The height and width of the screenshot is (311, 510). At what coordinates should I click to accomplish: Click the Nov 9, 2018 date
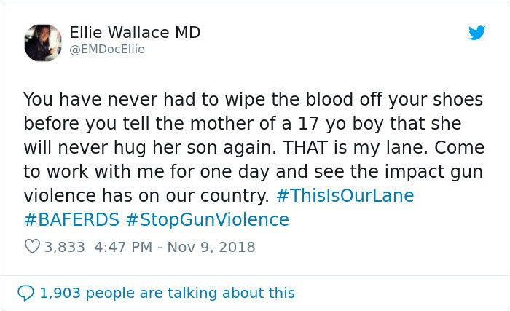[x=211, y=247]
